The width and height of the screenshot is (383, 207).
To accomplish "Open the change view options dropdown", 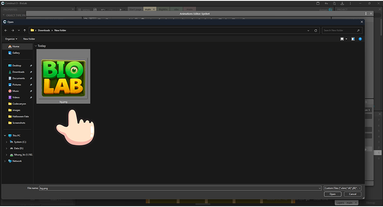I will [346, 39].
